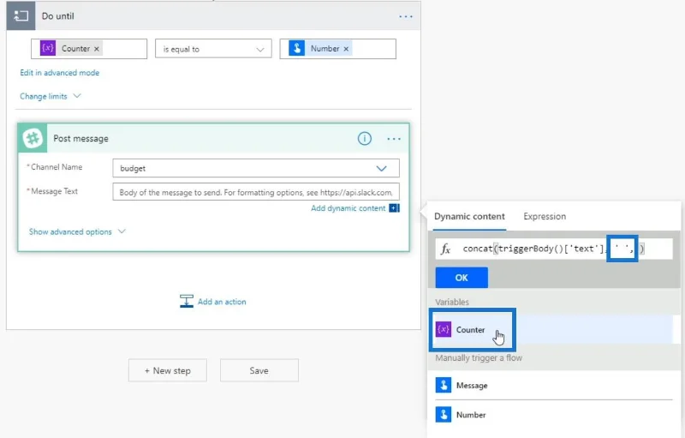
Task: Remove the Counter token from condition
Action: pyautogui.click(x=97, y=49)
